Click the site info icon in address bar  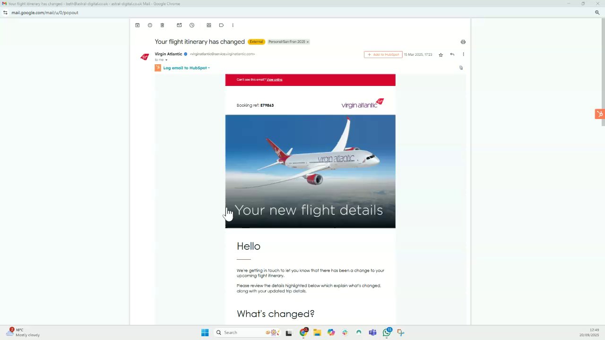coord(5,13)
